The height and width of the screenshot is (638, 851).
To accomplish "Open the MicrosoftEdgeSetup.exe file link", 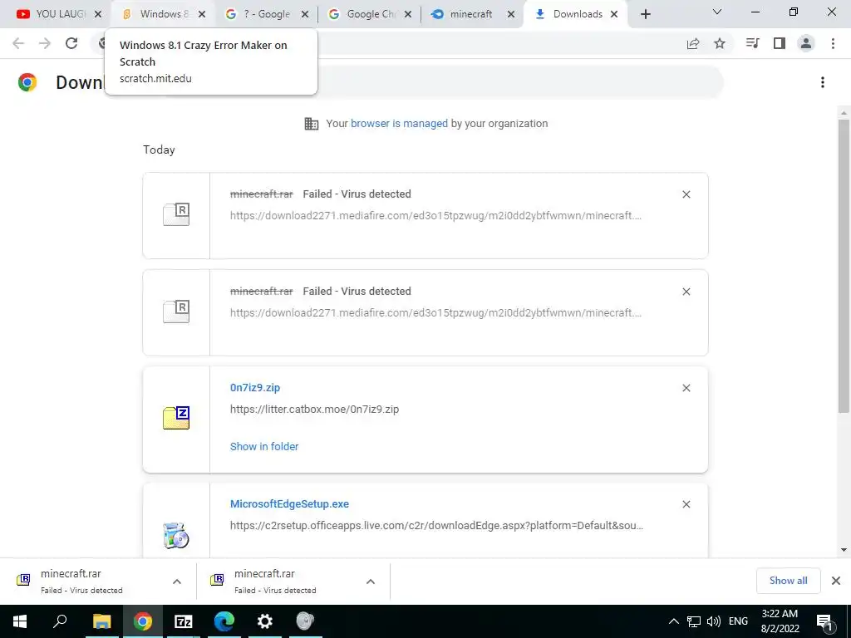I will (x=289, y=503).
